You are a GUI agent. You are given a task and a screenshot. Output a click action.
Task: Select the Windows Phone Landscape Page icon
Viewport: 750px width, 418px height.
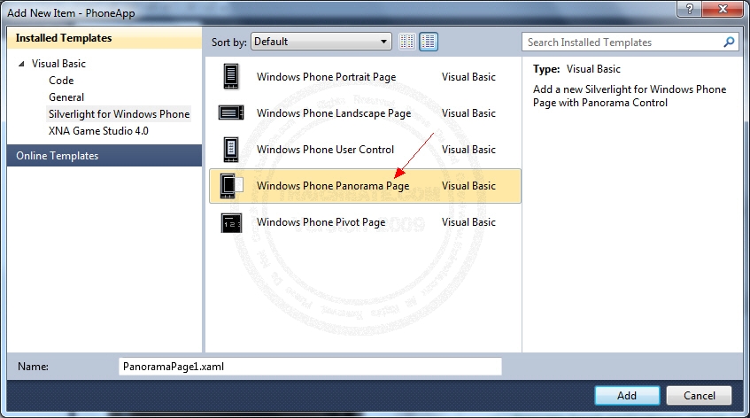(x=231, y=112)
